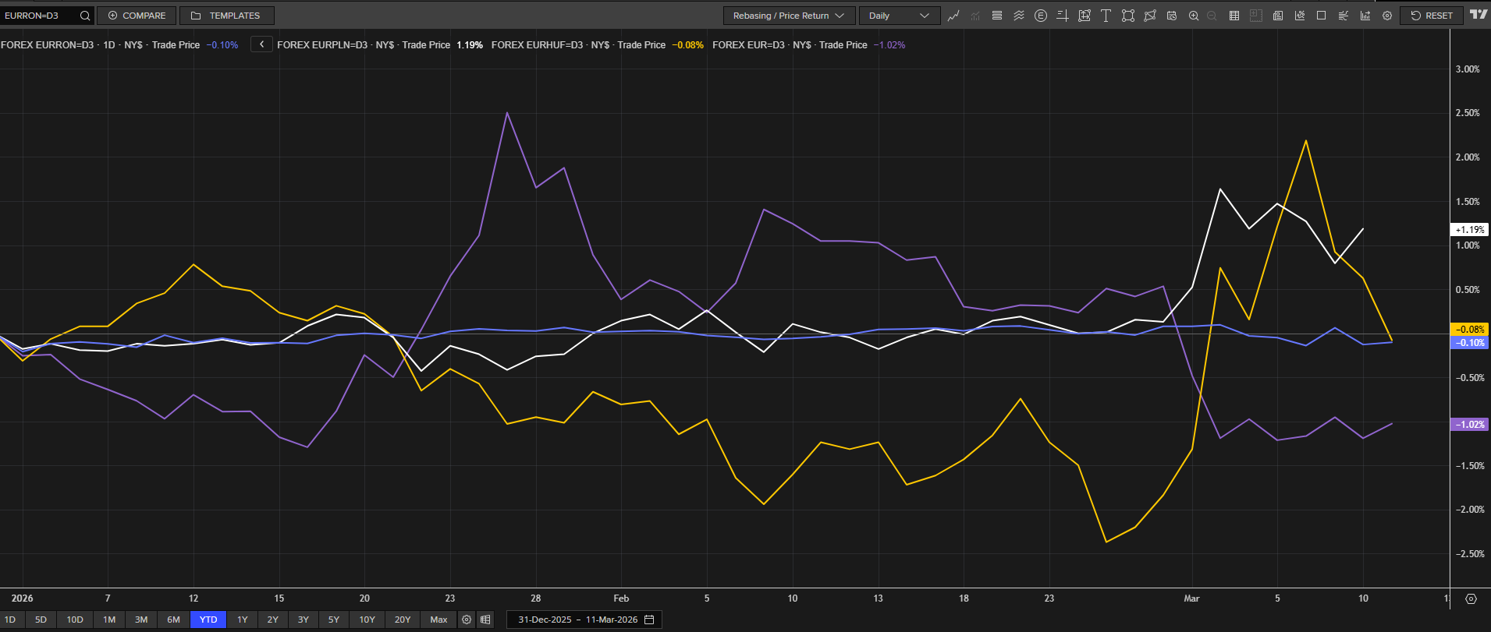Collapse the legend with left chevron
The image size is (1491, 632).
click(261, 44)
